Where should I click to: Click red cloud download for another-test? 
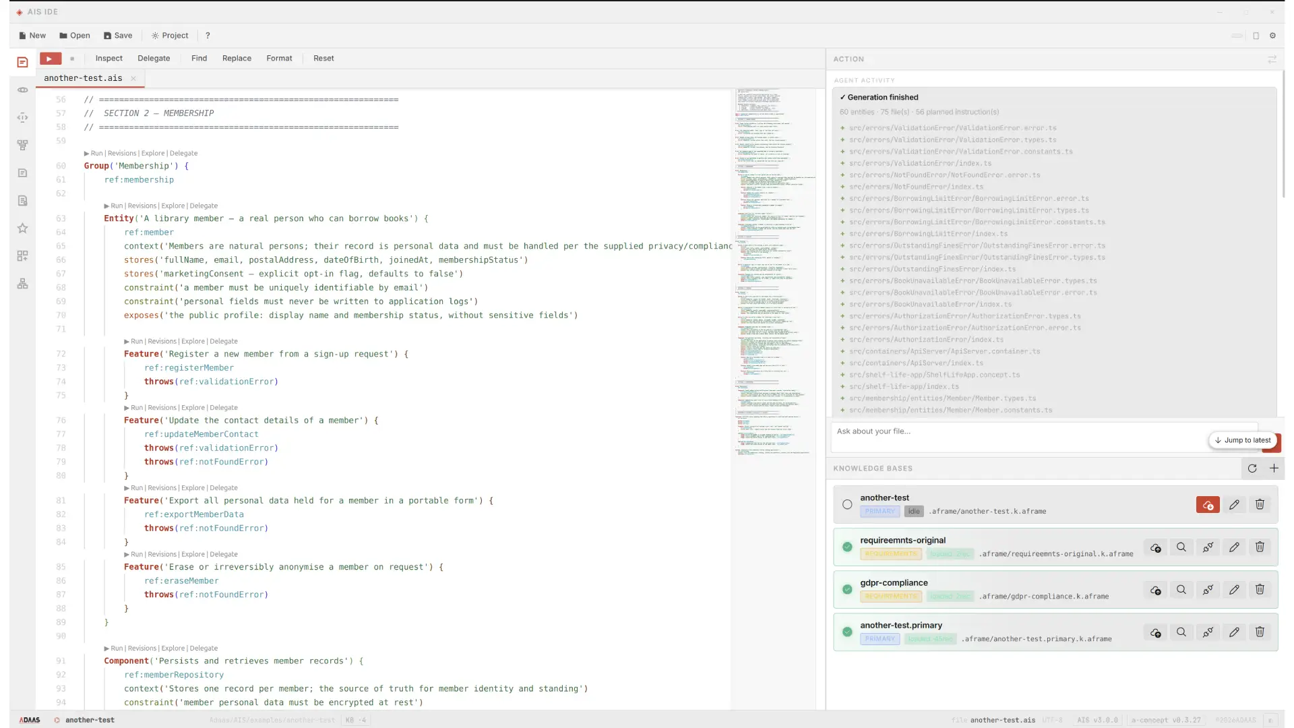tap(1208, 505)
